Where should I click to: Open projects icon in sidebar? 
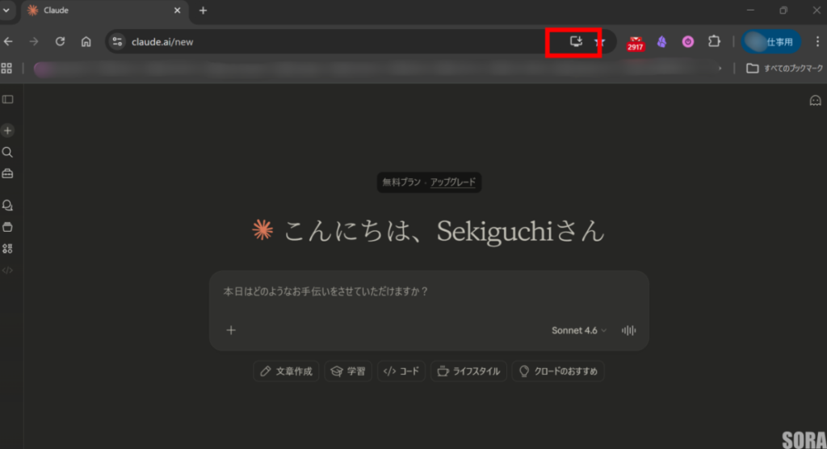pyautogui.click(x=7, y=227)
